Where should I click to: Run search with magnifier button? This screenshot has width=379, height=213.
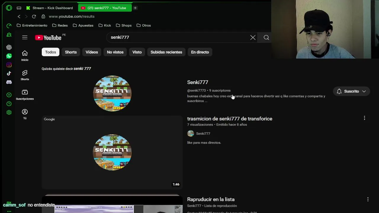click(x=266, y=38)
